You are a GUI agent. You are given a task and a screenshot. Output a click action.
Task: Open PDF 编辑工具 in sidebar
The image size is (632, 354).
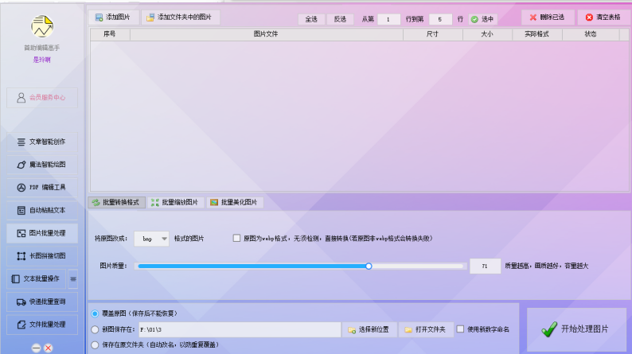point(42,187)
